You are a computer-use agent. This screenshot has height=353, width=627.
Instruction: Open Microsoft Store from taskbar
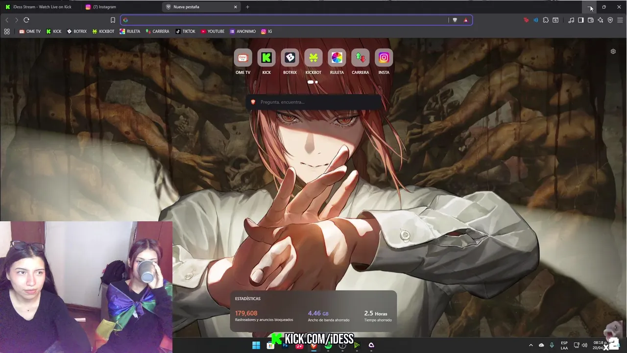coord(270,346)
